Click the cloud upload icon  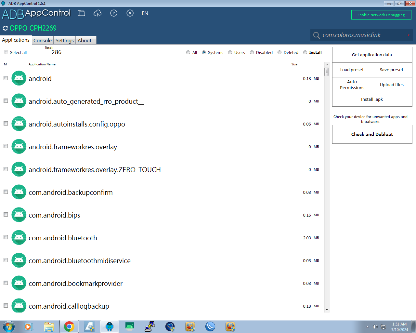97,13
